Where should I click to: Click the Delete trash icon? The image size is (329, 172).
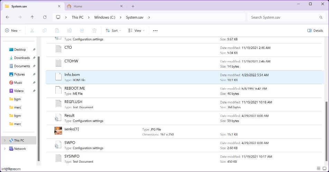point(94,31)
